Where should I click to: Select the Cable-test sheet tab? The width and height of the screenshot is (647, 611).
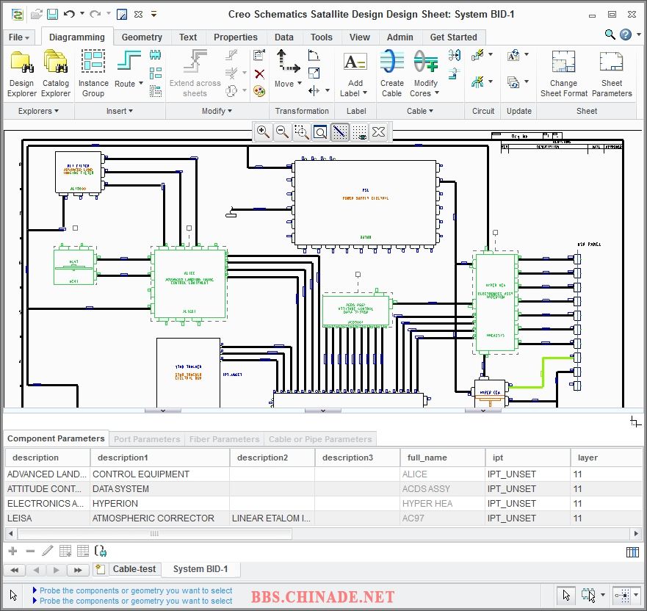click(x=134, y=569)
